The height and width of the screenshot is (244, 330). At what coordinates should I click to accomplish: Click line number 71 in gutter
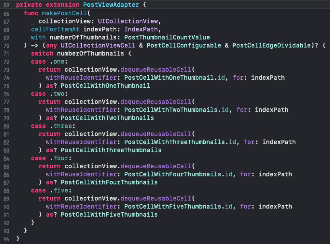tap(6, 54)
